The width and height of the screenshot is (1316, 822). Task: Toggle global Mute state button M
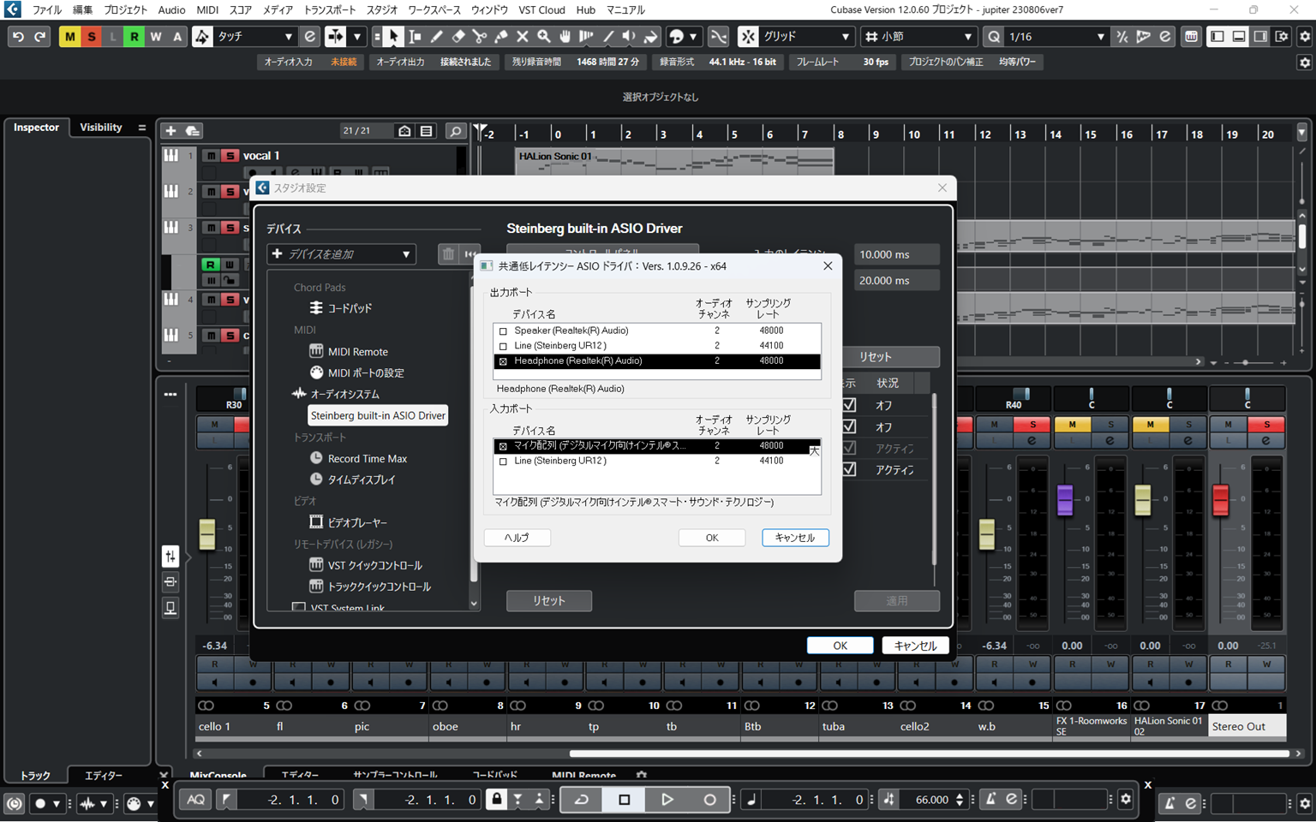(69, 37)
